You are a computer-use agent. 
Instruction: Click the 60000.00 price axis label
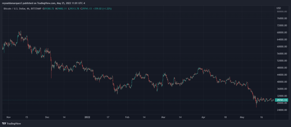coord(282,47)
